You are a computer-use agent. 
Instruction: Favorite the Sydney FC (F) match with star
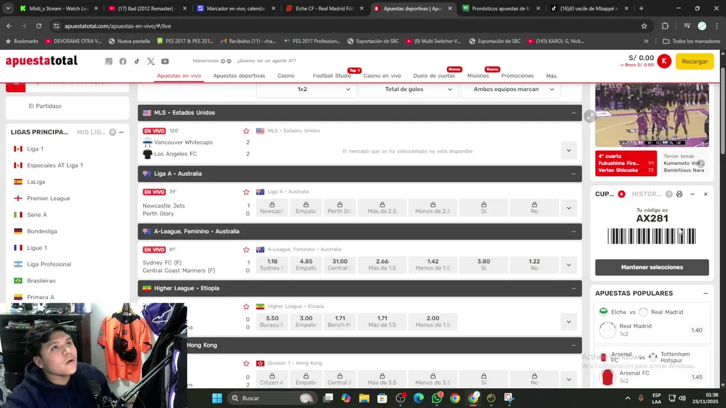[x=246, y=250]
